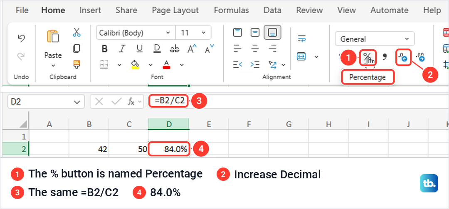Click the Orientation text angle icon
This screenshot has width=449, height=209.
272,65
